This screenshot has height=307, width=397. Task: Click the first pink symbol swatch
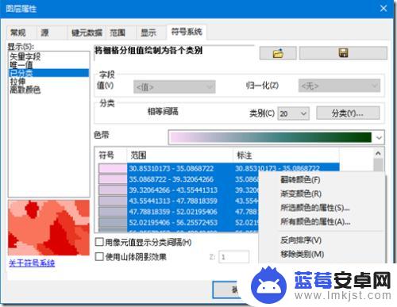(x=113, y=168)
